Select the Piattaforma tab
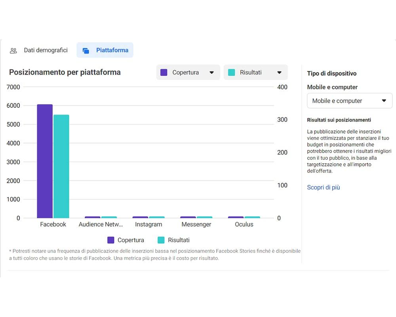Viewport: 396px width, 317px height. click(x=105, y=50)
